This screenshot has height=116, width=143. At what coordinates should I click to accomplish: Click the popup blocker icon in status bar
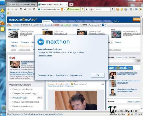click(x=128, y=114)
